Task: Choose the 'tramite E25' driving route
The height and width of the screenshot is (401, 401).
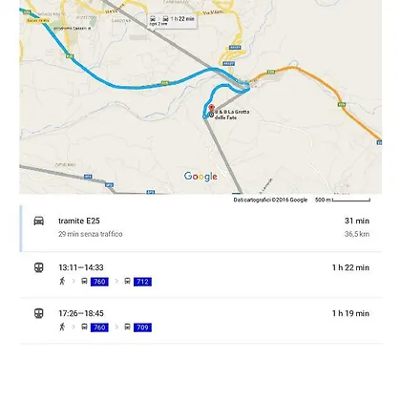Action: (x=200, y=228)
